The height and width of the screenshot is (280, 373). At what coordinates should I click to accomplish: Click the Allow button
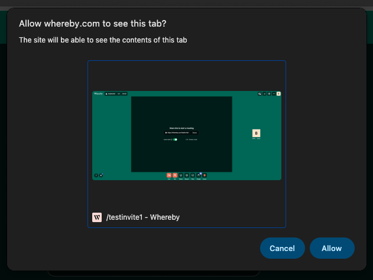pyautogui.click(x=332, y=248)
